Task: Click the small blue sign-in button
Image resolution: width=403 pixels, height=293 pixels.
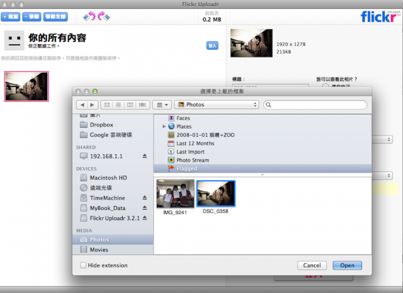Action: pos(212,46)
